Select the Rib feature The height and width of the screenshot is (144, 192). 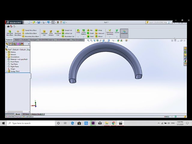(x=90, y=30)
